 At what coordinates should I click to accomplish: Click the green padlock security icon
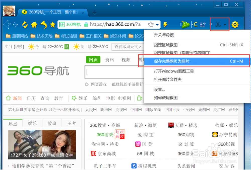tap(86, 25)
